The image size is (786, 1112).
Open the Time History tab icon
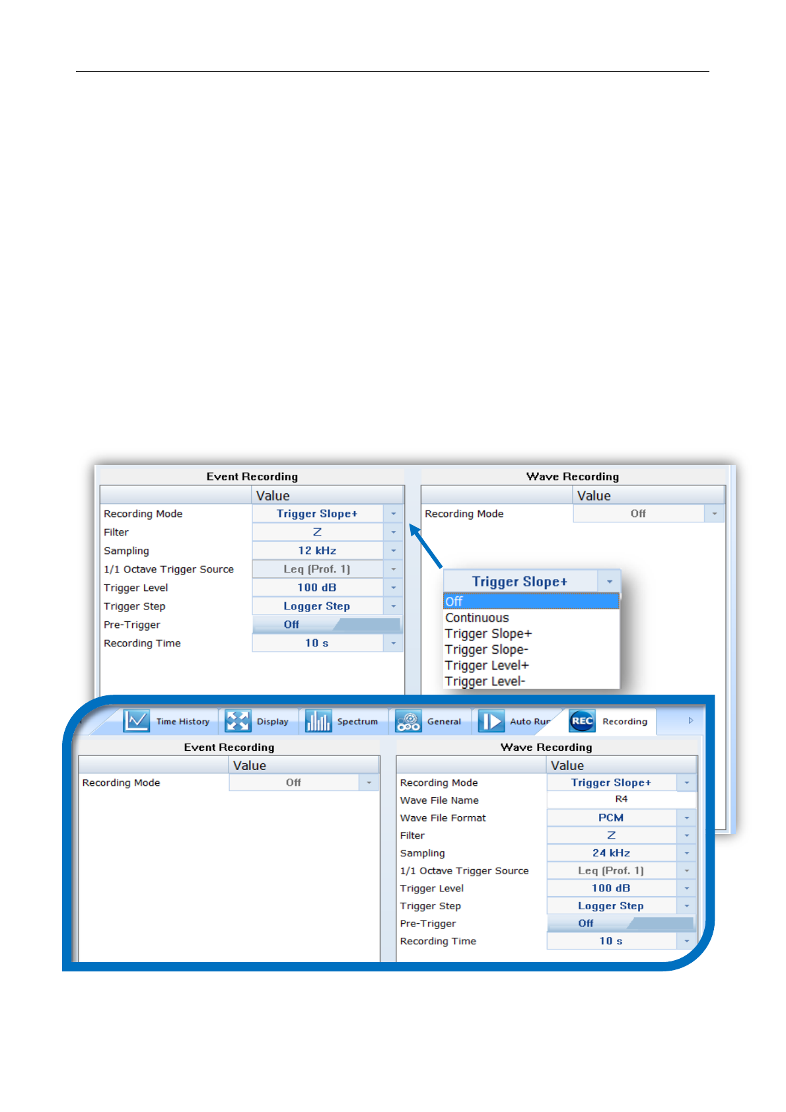click(136, 721)
